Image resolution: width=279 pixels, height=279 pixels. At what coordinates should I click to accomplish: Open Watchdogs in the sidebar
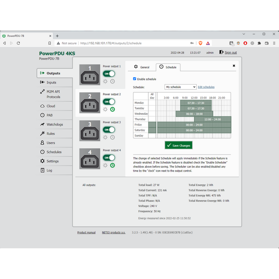click(x=54, y=124)
